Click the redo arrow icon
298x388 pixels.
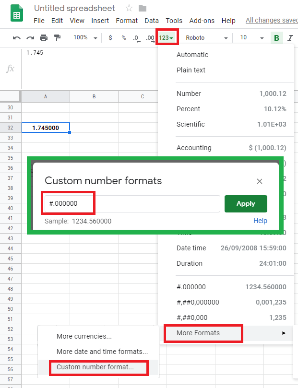pos(30,38)
